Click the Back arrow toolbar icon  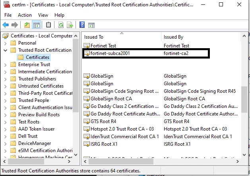(x=6, y=25)
